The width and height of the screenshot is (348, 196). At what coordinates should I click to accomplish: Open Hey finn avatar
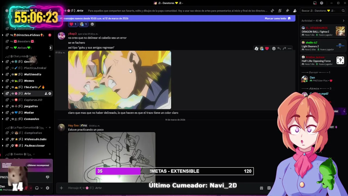point(61,127)
